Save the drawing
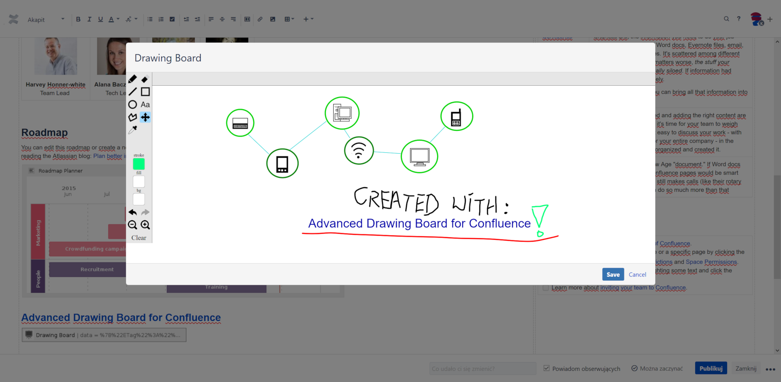Image resolution: width=781 pixels, height=382 pixels. [613, 275]
